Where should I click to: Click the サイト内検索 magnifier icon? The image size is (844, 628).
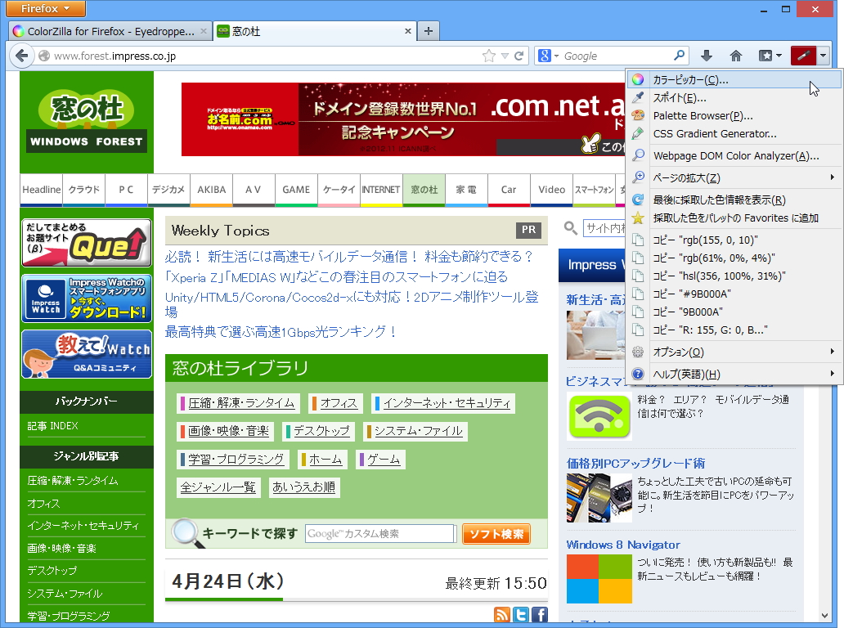click(x=571, y=229)
